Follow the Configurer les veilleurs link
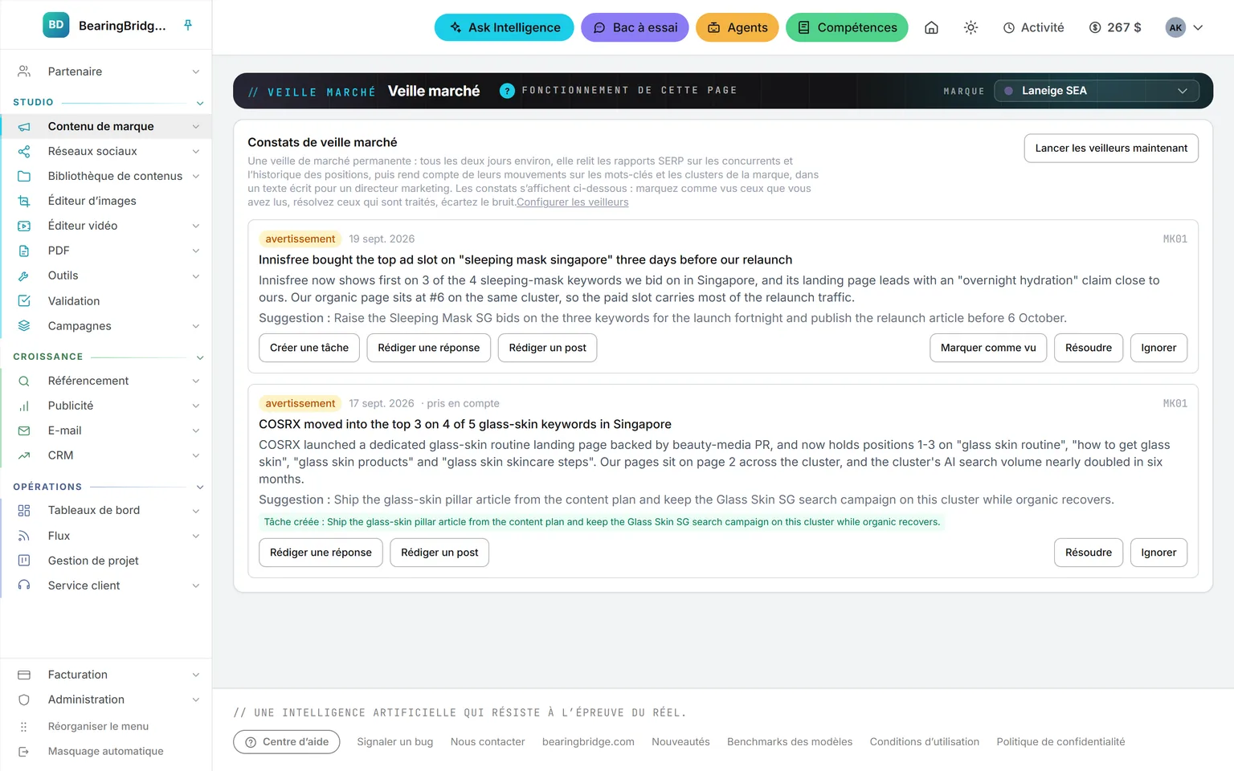This screenshot has width=1234, height=771. click(x=573, y=202)
